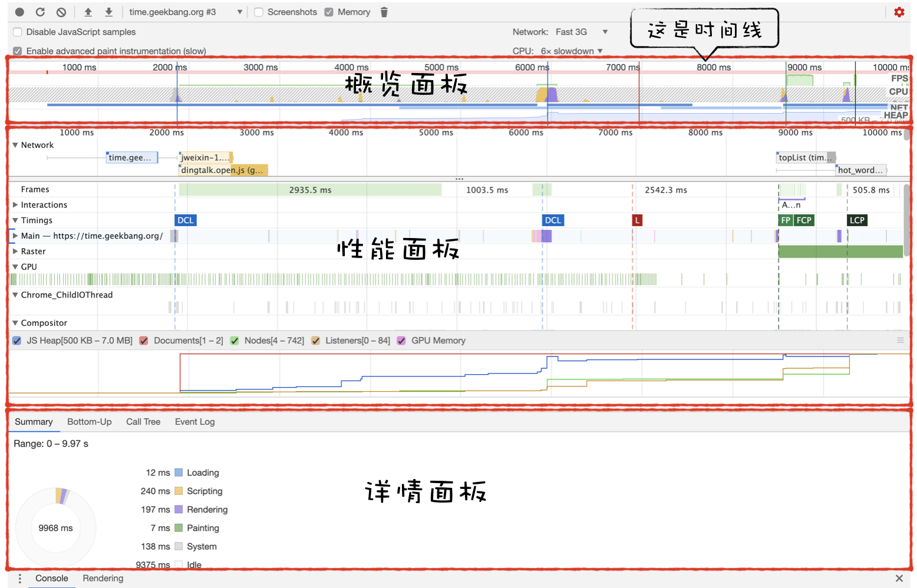Switch to the Bottom-Up tab
Image resolution: width=917 pixels, height=588 pixels.
pyautogui.click(x=89, y=422)
